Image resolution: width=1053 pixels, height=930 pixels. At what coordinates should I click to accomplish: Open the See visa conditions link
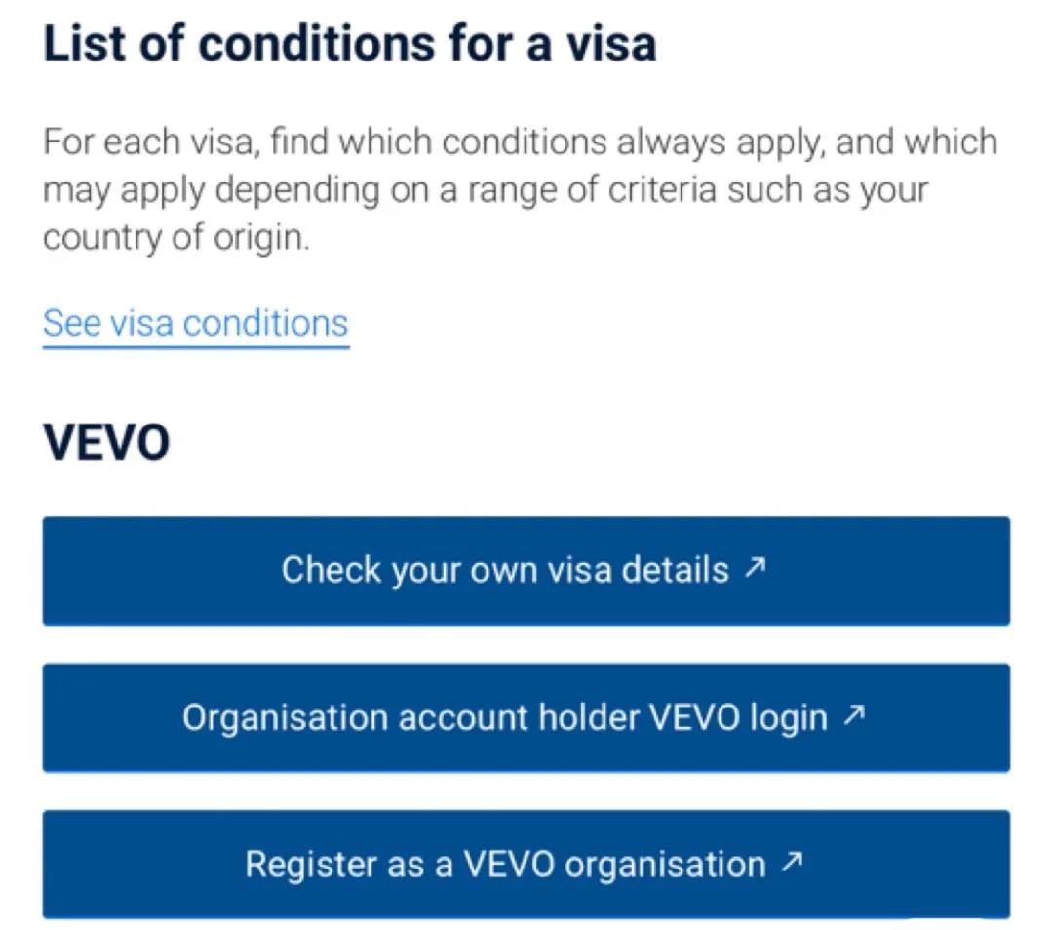pyautogui.click(x=195, y=323)
